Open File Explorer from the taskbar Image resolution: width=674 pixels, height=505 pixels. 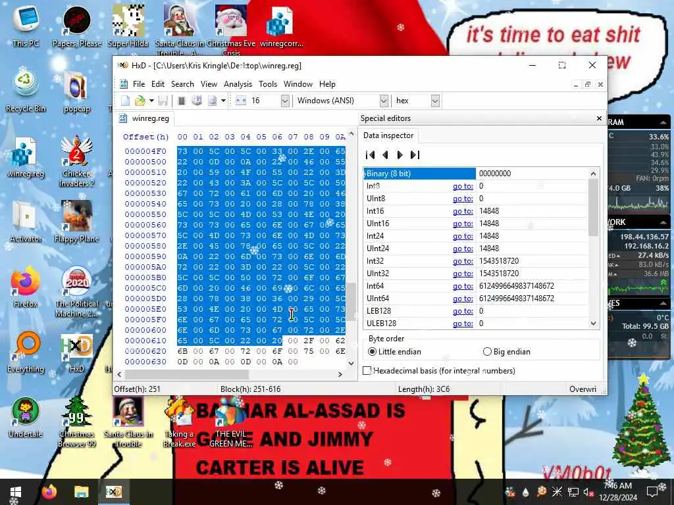(81, 492)
